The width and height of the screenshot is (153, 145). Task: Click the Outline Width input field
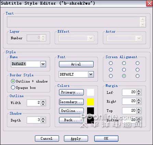(34, 103)
